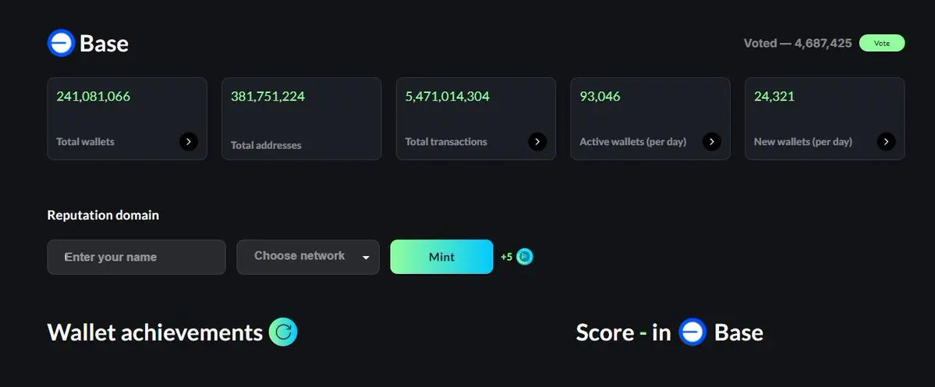Click the 241,081,066 total wallets number
Screen dimensions: 935x387
coord(93,96)
